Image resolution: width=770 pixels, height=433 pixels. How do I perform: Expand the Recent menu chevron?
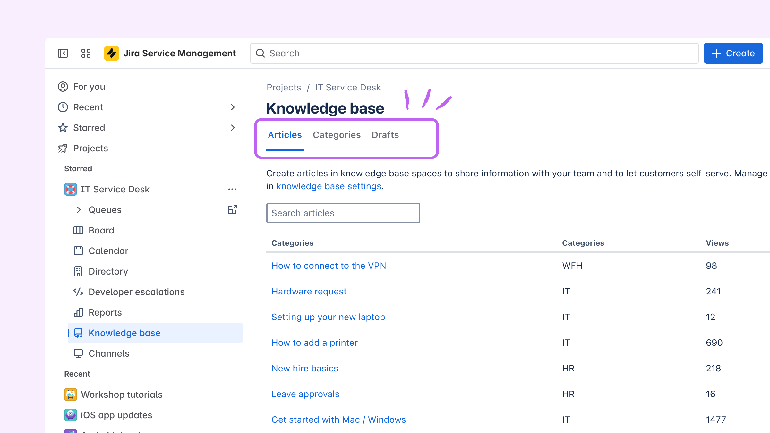click(x=233, y=107)
